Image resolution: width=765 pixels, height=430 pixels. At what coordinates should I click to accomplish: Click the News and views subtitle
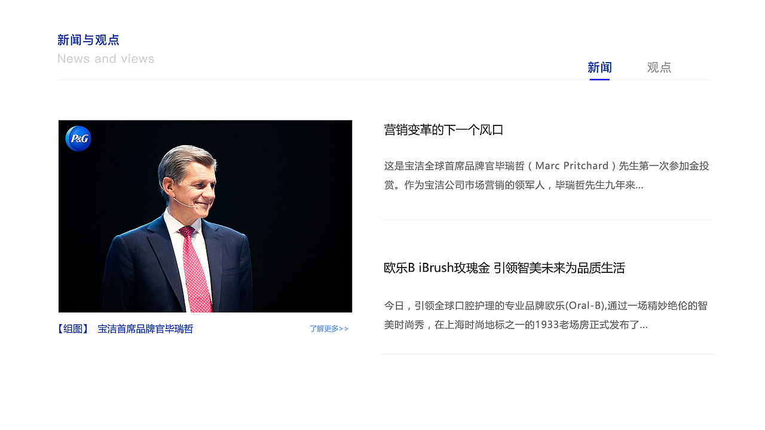[x=106, y=59]
